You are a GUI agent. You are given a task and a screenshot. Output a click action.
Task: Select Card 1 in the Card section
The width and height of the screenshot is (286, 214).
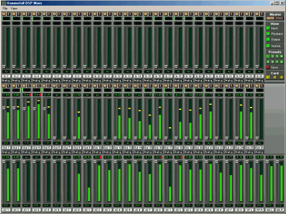[268, 77]
